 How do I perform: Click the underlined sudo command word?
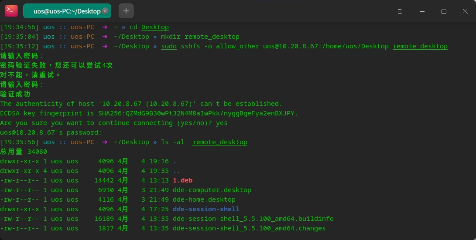[169, 46]
